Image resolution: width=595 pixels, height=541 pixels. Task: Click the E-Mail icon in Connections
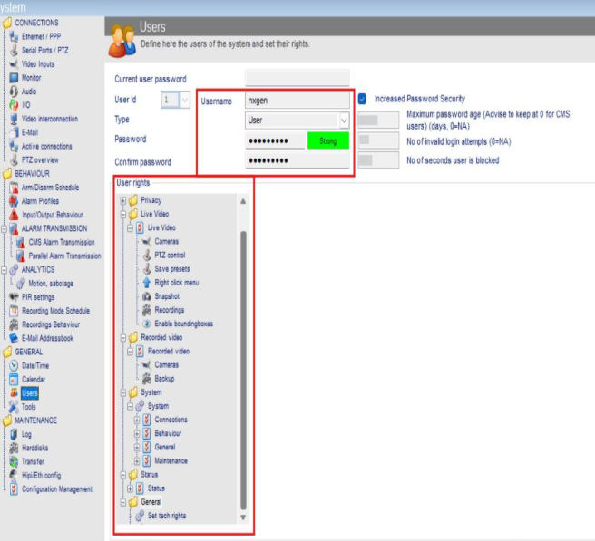click(14, 132)
